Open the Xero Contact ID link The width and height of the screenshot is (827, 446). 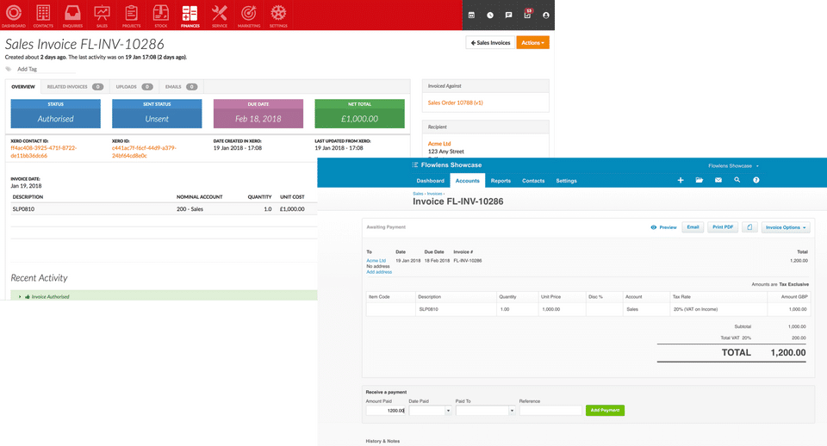[x=44, y=152]
